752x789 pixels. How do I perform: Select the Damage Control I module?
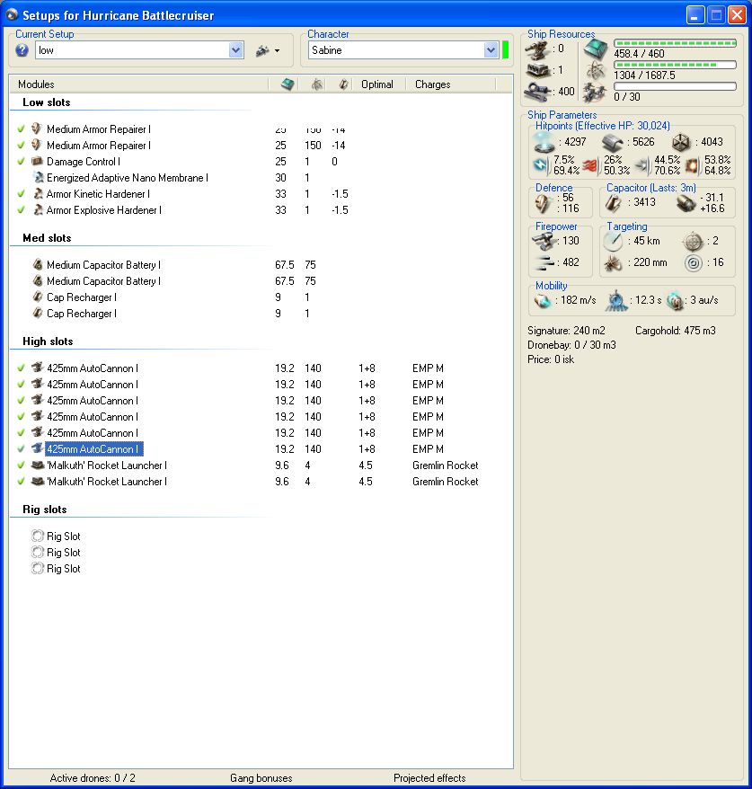point(84,162)
